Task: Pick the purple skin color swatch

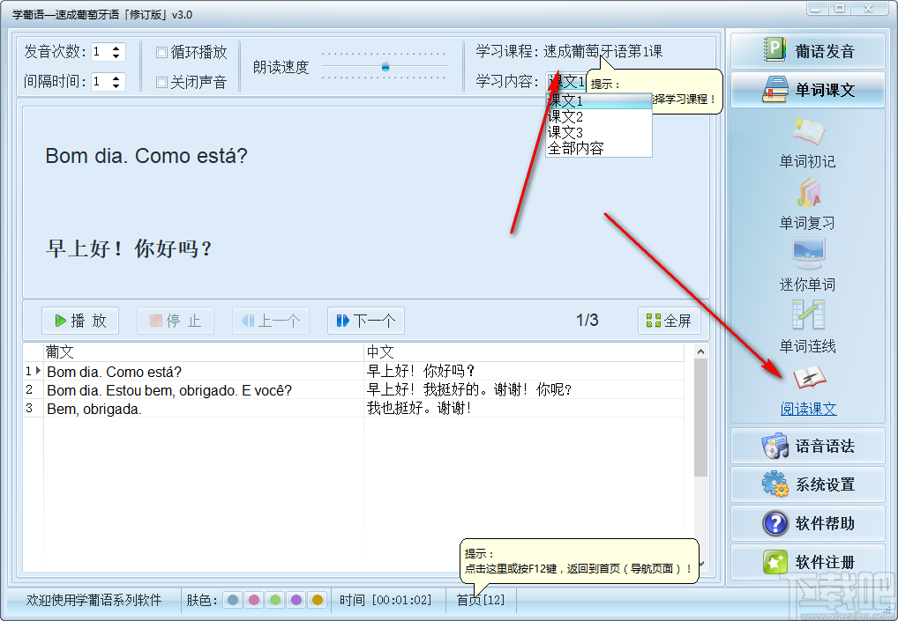Action: click(296, 600)
